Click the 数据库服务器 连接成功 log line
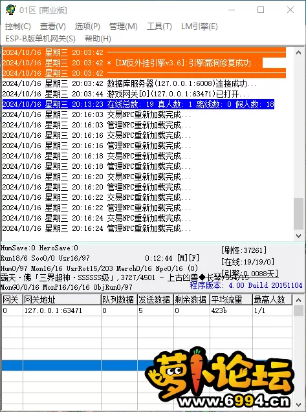 point(129,83)
